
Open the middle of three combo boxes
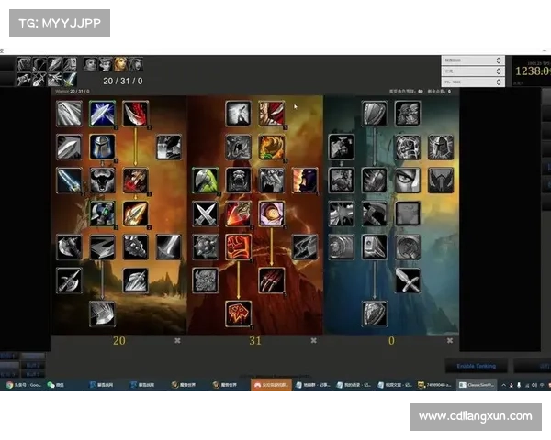[473, 71]
